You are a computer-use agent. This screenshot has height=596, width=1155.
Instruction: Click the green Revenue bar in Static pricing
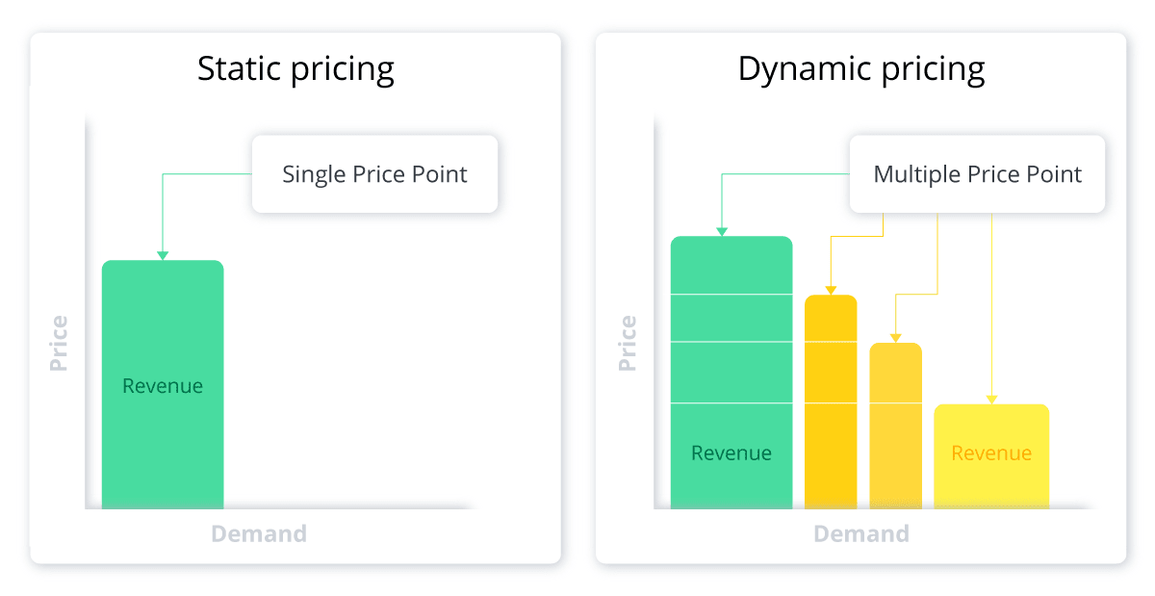coord(163,384)
